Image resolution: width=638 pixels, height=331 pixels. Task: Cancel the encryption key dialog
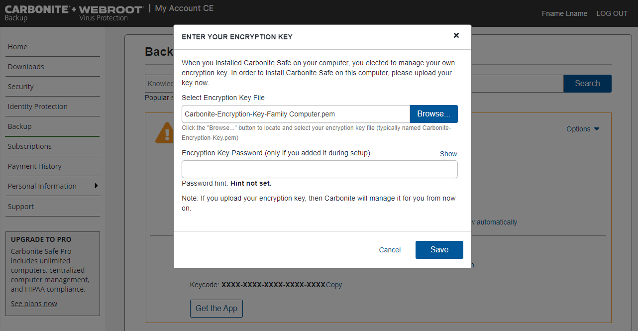tap(390, 250)
